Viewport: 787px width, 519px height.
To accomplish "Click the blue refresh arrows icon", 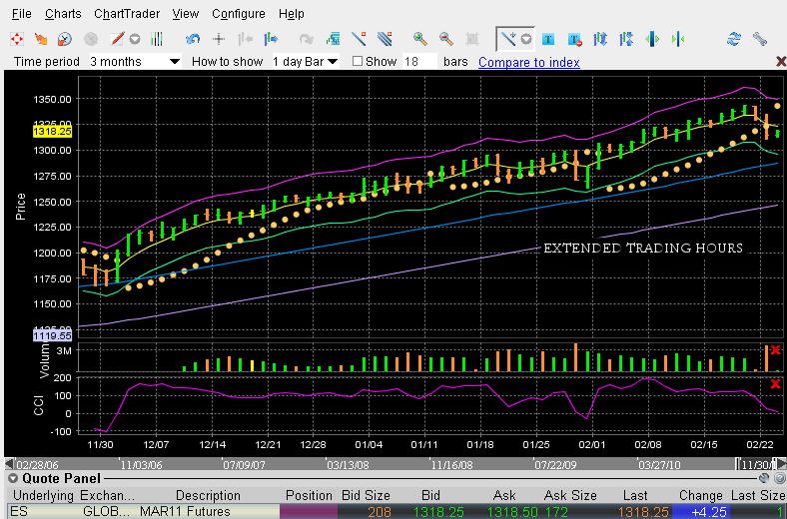I will click(734, 39).
